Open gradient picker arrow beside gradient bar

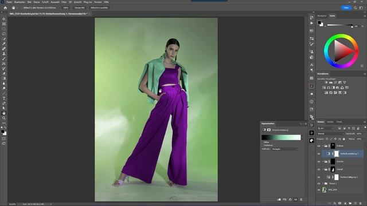coord(302,137)
